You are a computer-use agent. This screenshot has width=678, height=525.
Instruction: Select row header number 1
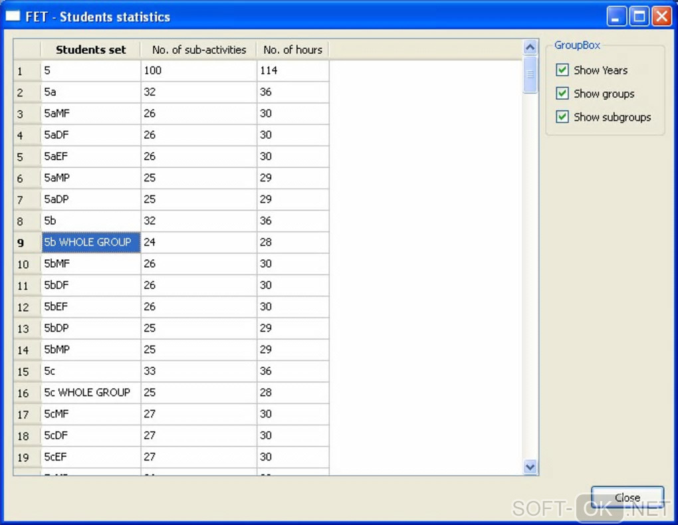click(x=27, y=71)
